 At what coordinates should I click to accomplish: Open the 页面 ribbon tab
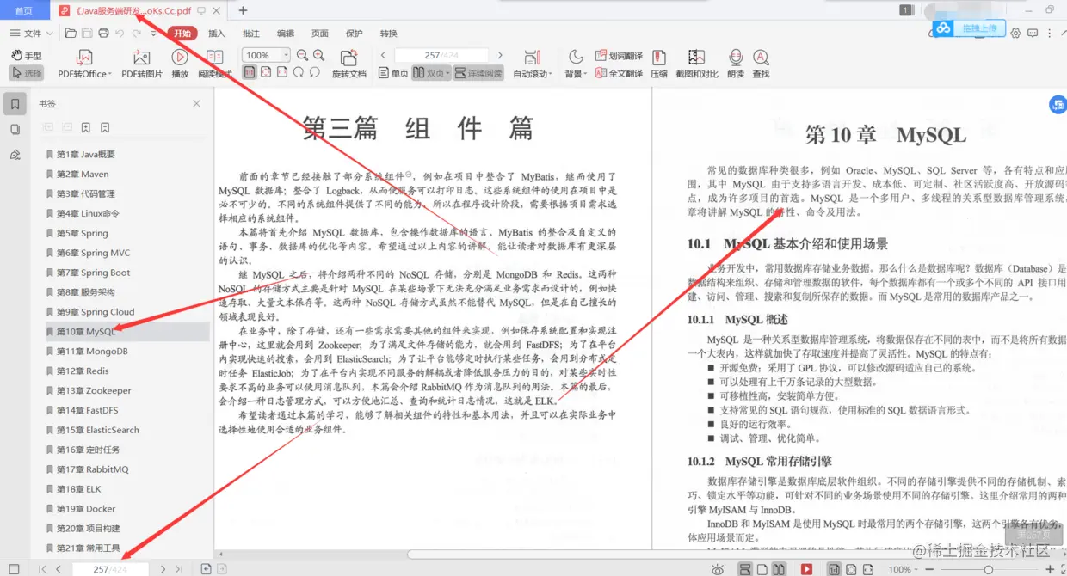[x=320, y=34]
